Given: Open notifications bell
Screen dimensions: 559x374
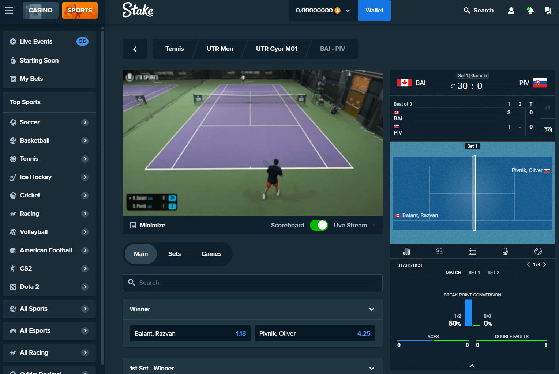Looking at the screenshot, I should [530, 10].
